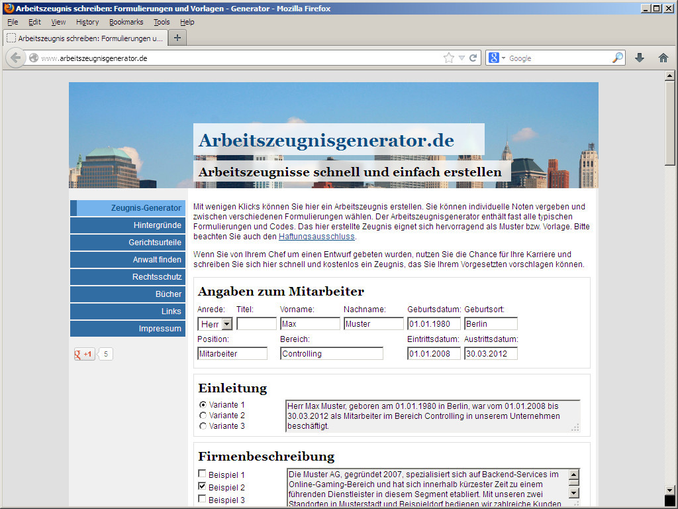
Task: Go to Home page via house icon
Action: (663, 58)
